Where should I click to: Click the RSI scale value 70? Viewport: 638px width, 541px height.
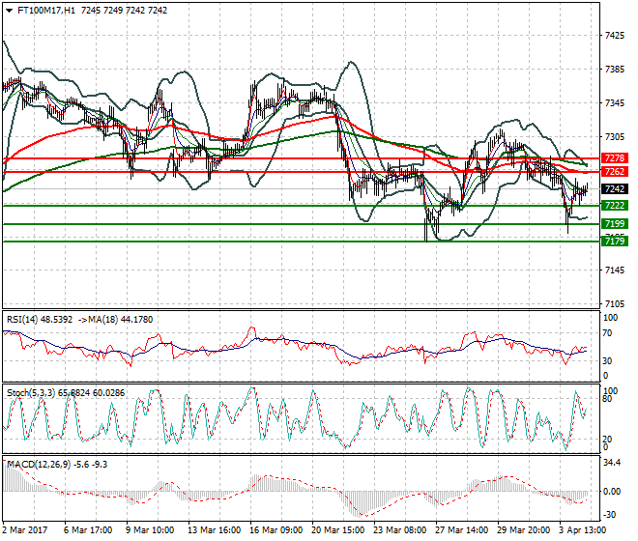click(x=607, y=333)
